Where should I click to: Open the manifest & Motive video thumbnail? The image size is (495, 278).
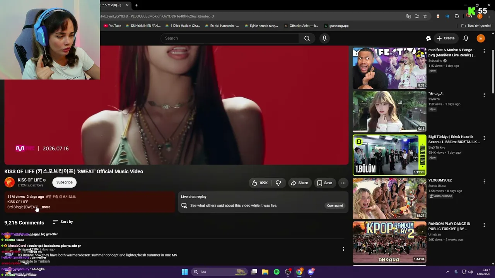389,68
